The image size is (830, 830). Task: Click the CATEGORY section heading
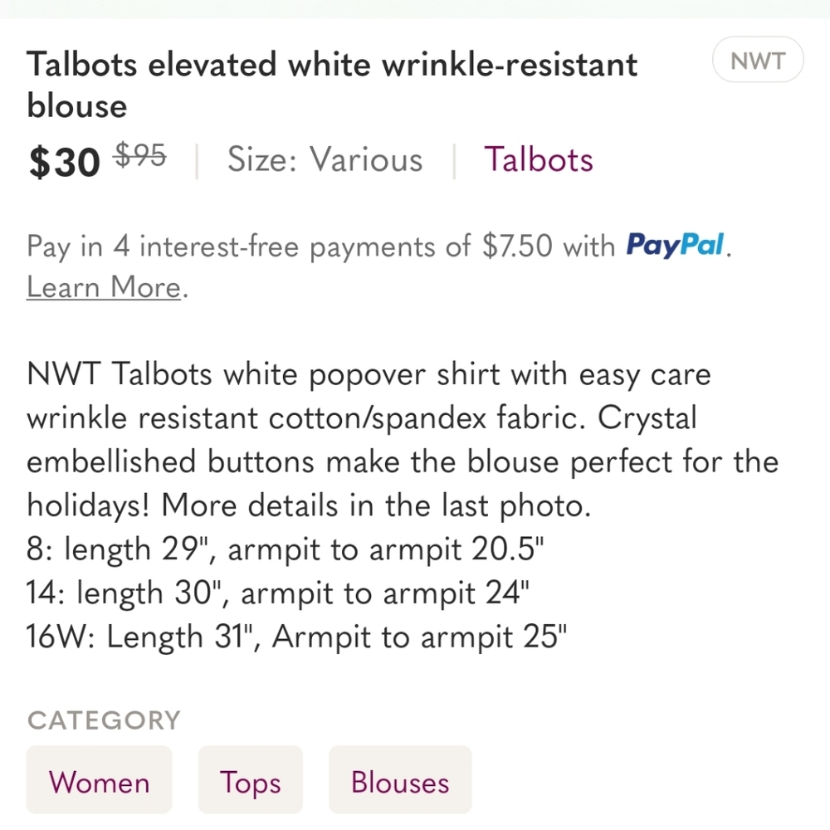tap(103, 720)
